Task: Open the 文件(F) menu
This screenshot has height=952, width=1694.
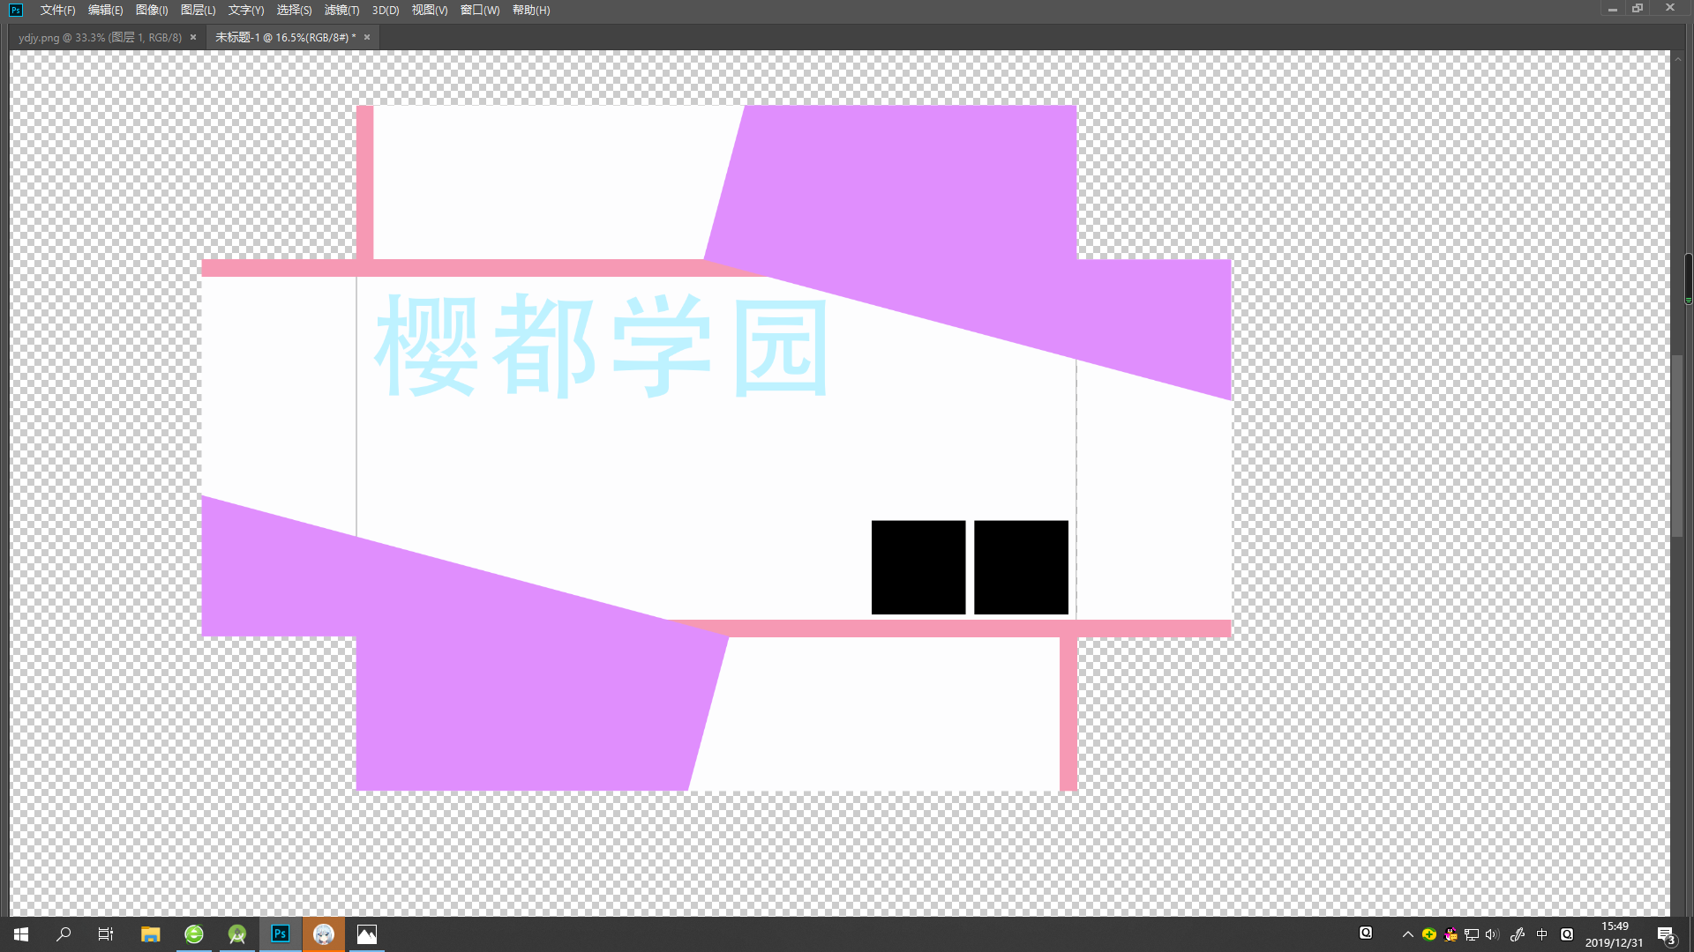Action: pos(57,11)
